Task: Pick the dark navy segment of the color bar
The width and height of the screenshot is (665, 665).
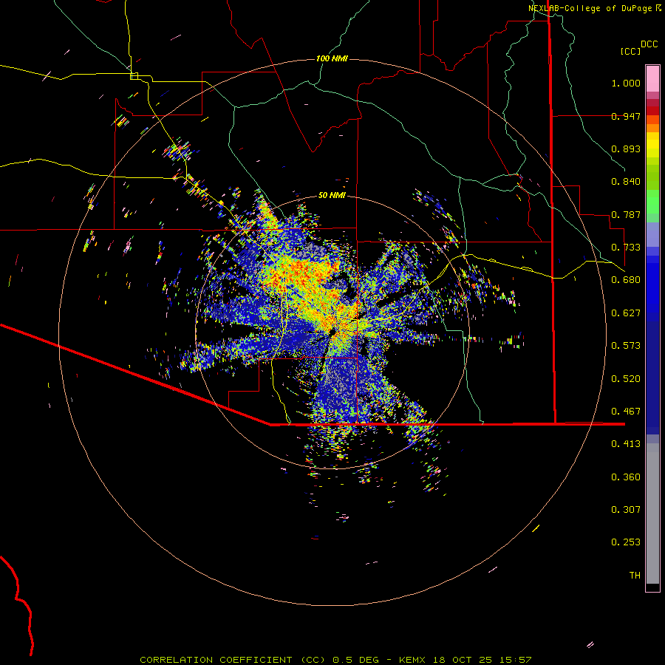Action: pyautogui.click(x=652, y=378)
